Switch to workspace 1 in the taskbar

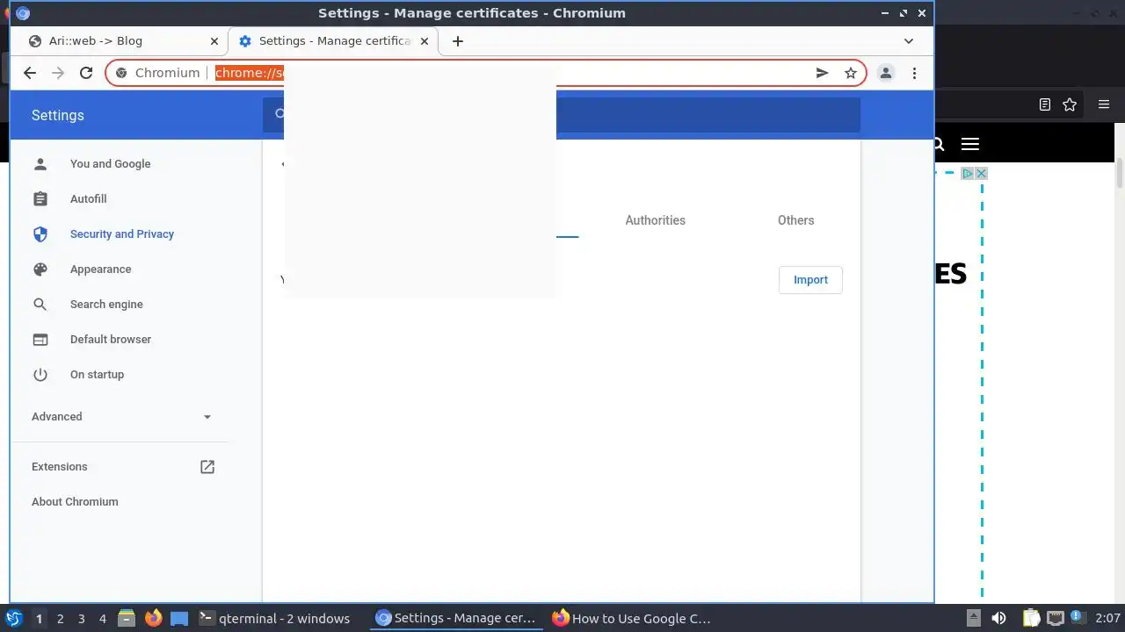pyautogui.click(x=39, y=619)
